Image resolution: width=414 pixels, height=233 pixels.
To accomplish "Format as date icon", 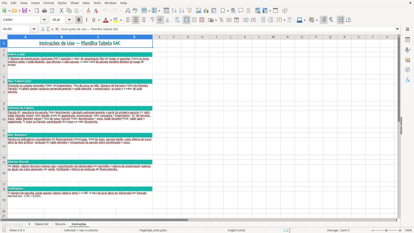I will [236, 20].
